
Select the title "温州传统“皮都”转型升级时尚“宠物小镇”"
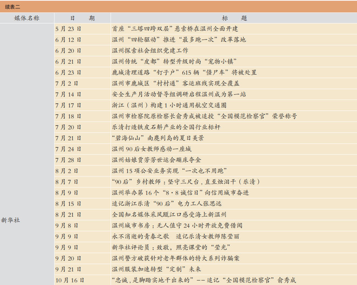click(175, 61)
